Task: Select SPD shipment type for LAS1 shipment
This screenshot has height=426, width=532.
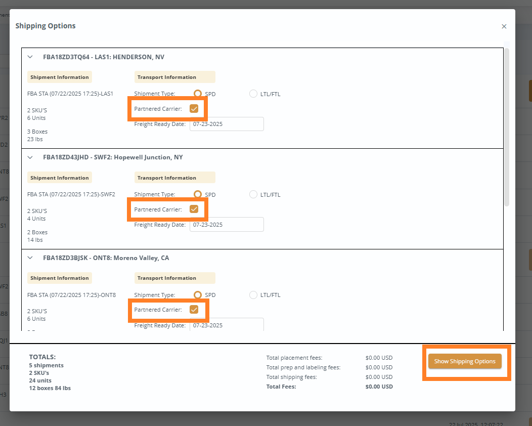Action: (198, 94)
